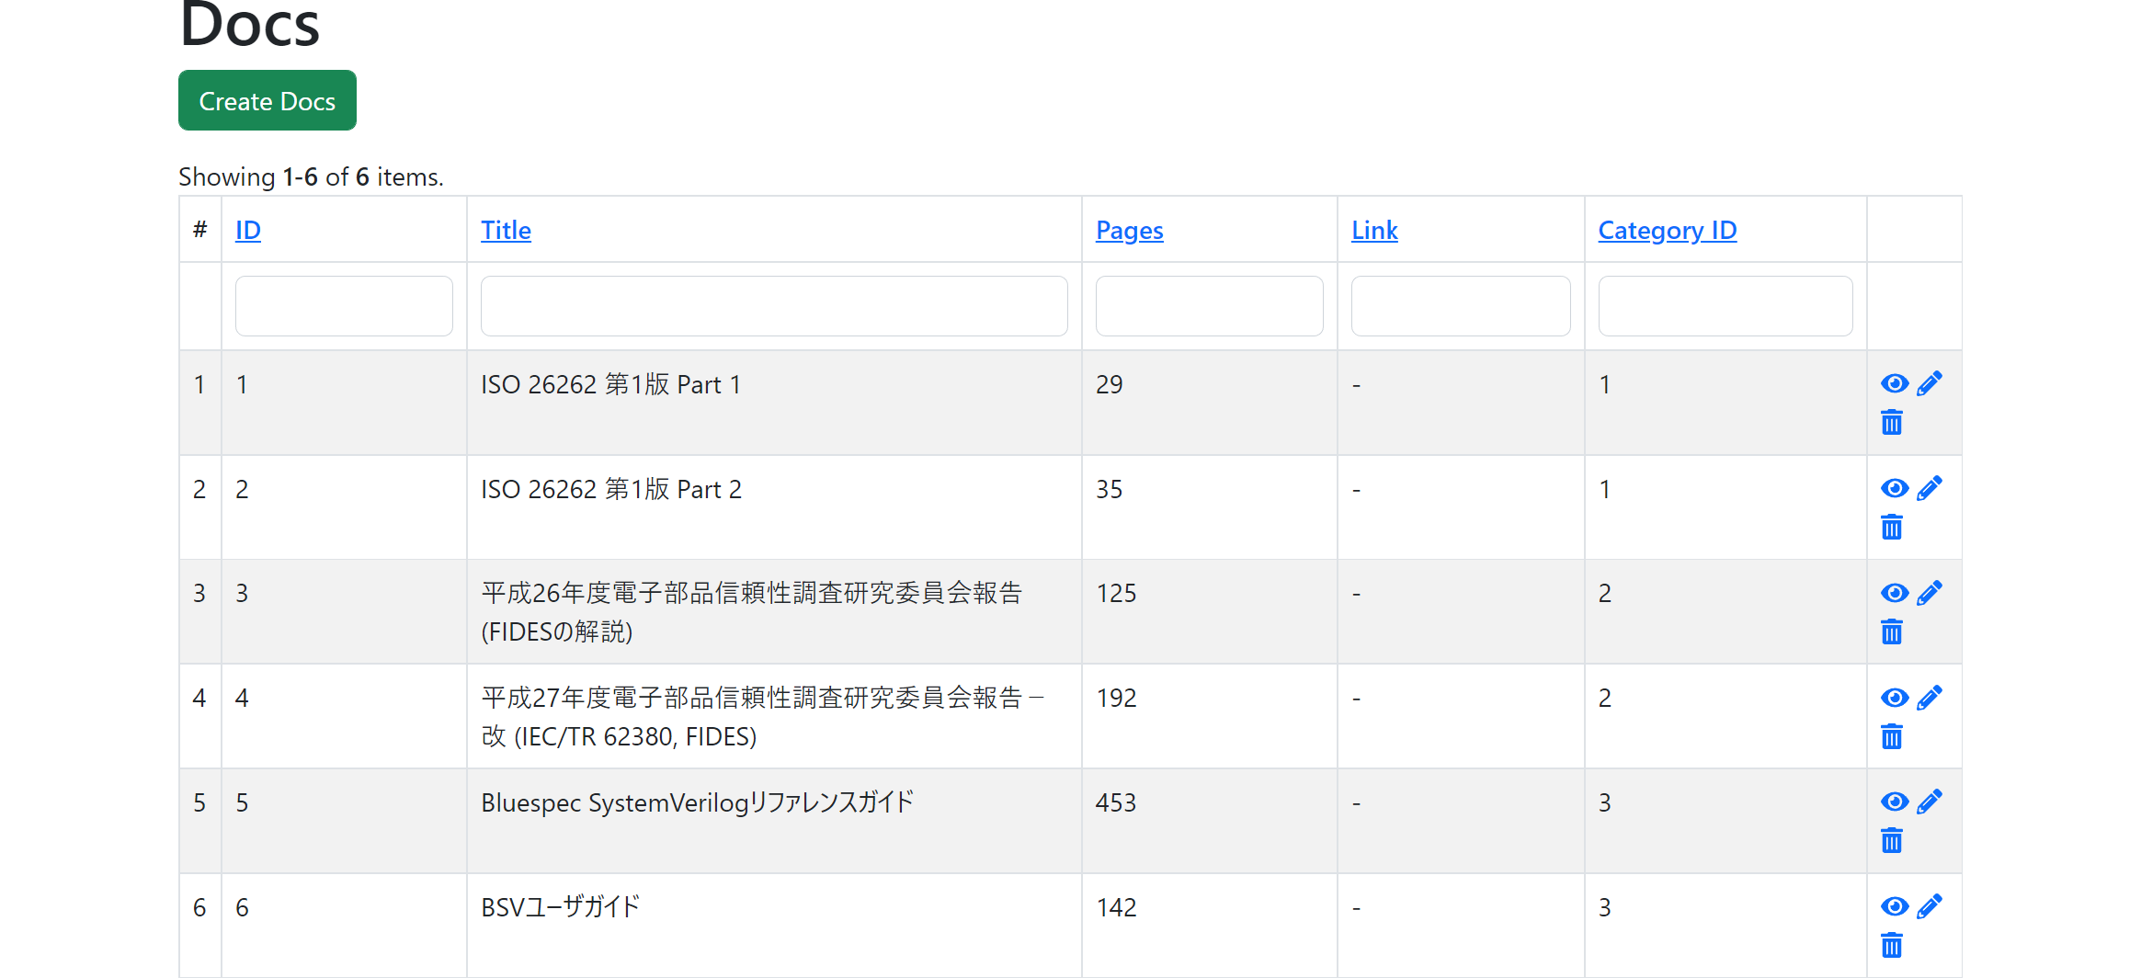Sort the table by ID column

pos(248,230)
